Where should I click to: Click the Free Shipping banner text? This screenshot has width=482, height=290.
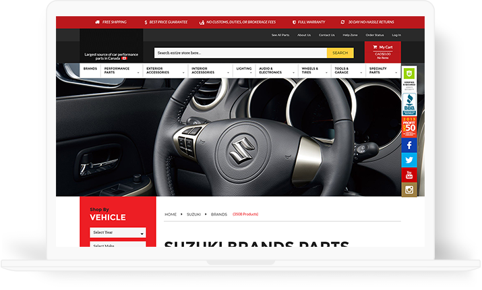(x=115, y=22)
